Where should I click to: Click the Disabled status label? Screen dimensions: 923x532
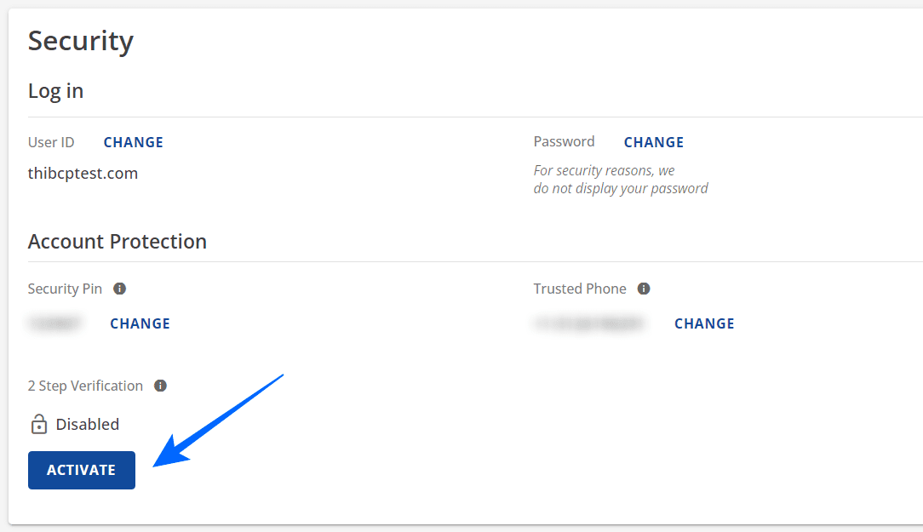coord(88,424)
